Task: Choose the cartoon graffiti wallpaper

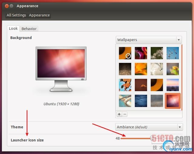Action: (125, 85)
